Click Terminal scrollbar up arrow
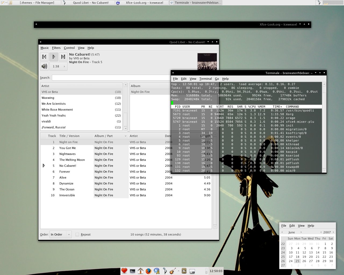This screenshot has height=275, width=344. pyautogui.click(x=324, y=84)
